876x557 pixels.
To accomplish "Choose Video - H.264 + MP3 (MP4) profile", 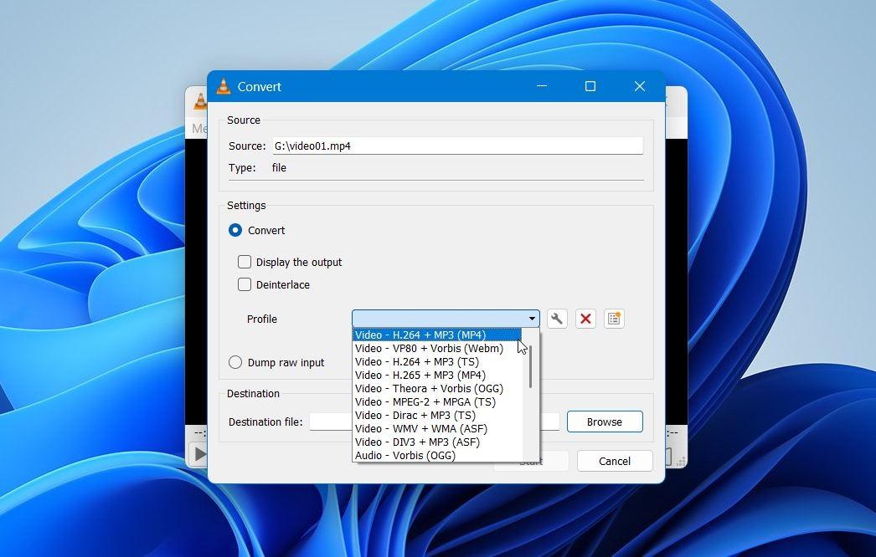I will click(x=420, y=335).
